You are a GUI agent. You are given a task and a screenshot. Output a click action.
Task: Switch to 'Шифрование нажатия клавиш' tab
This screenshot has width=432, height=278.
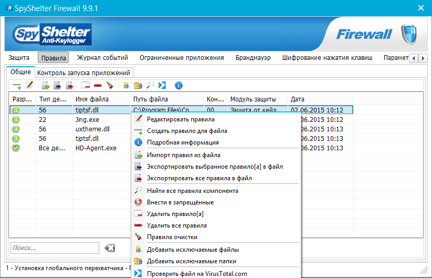tap(328, 58)
